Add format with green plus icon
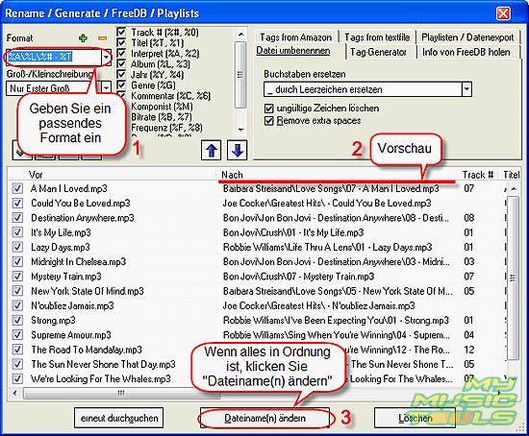 tap(83, 38)
